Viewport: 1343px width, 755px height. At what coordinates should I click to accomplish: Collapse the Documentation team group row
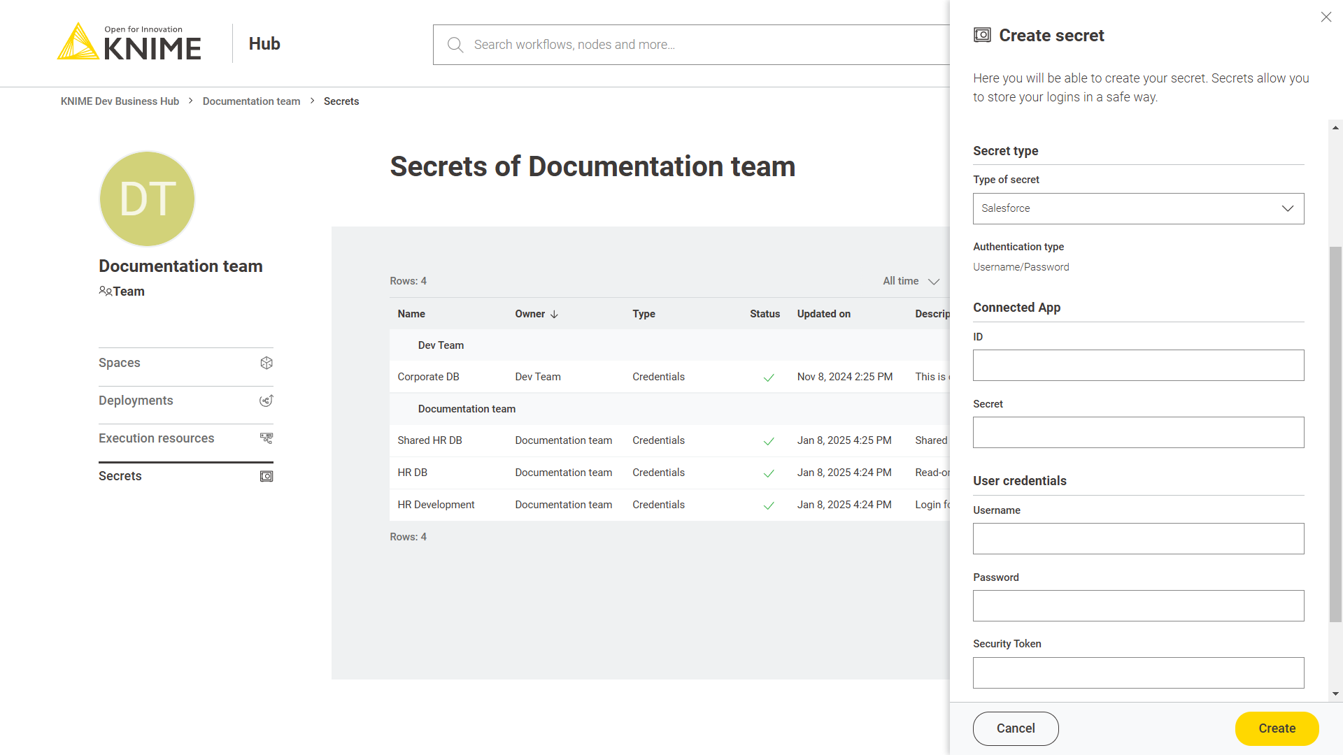466,409
